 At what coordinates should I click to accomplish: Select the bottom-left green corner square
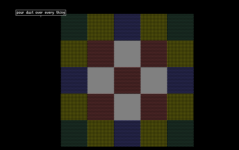click(74, 133)
